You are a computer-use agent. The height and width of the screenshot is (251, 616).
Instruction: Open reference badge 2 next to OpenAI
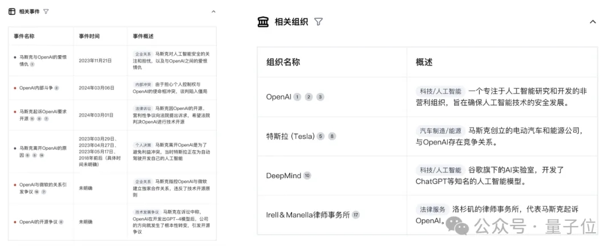tap(309, 97)
